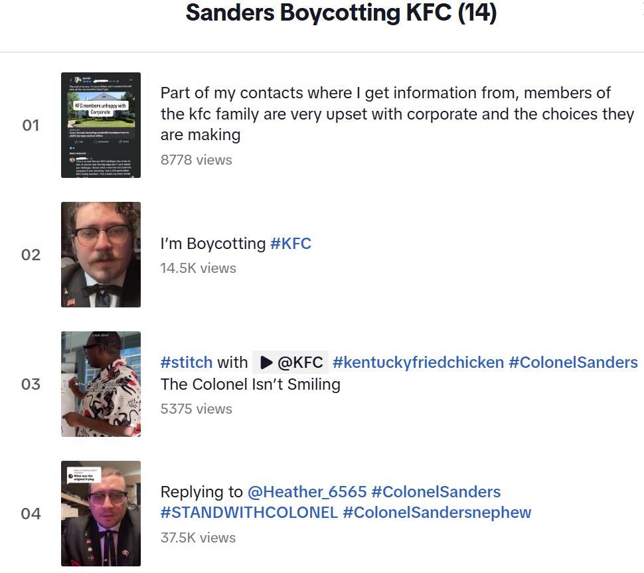Open the first video thumbnail about KFC corporate
Image resolution: width=644 pixels, height=573 pixels.
101,125
